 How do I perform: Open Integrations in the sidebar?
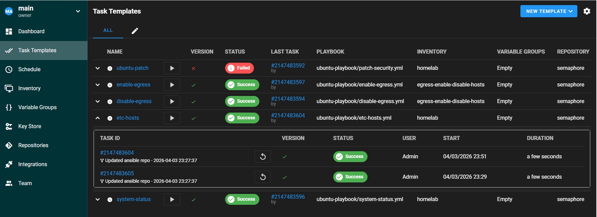[33, 164]
